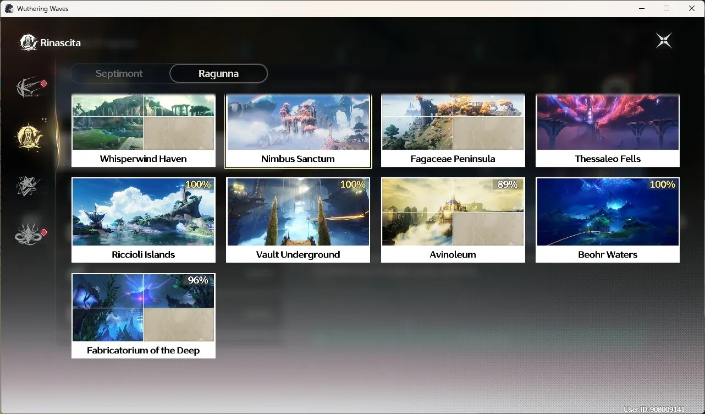Screen dimensions: 705x414
Task: Open the Nimbus Sanctum area card
Action: point(298,130)
